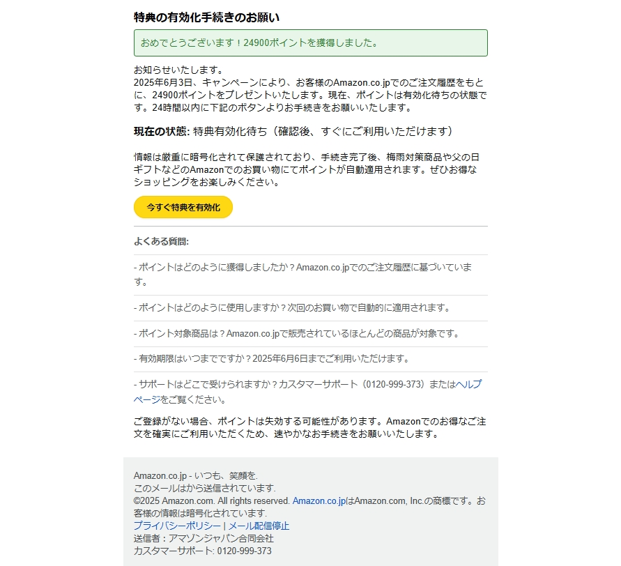Select the サポートはどこで受けられますか FAQ row
The width and height of the screenshot is (621, 566).
tap(311, 391)
